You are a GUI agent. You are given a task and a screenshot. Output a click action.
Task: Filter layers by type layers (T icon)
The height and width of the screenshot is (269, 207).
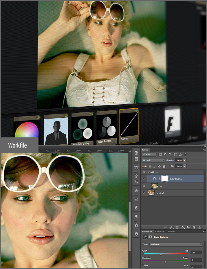click(170, 154)
